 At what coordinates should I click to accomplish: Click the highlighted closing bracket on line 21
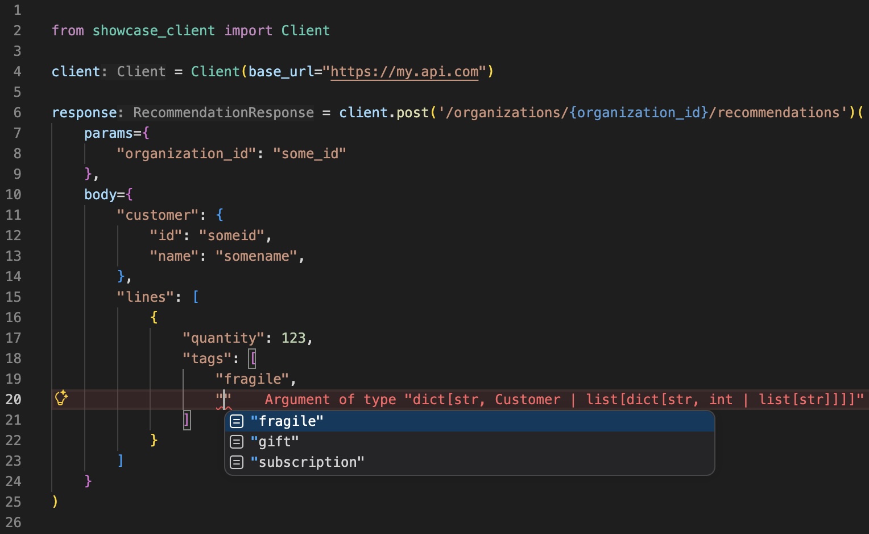tap(187, 420)
